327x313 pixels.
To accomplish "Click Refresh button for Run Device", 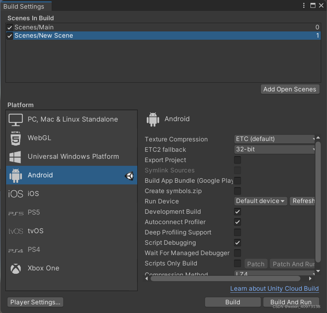I will (x=302, y=201).
